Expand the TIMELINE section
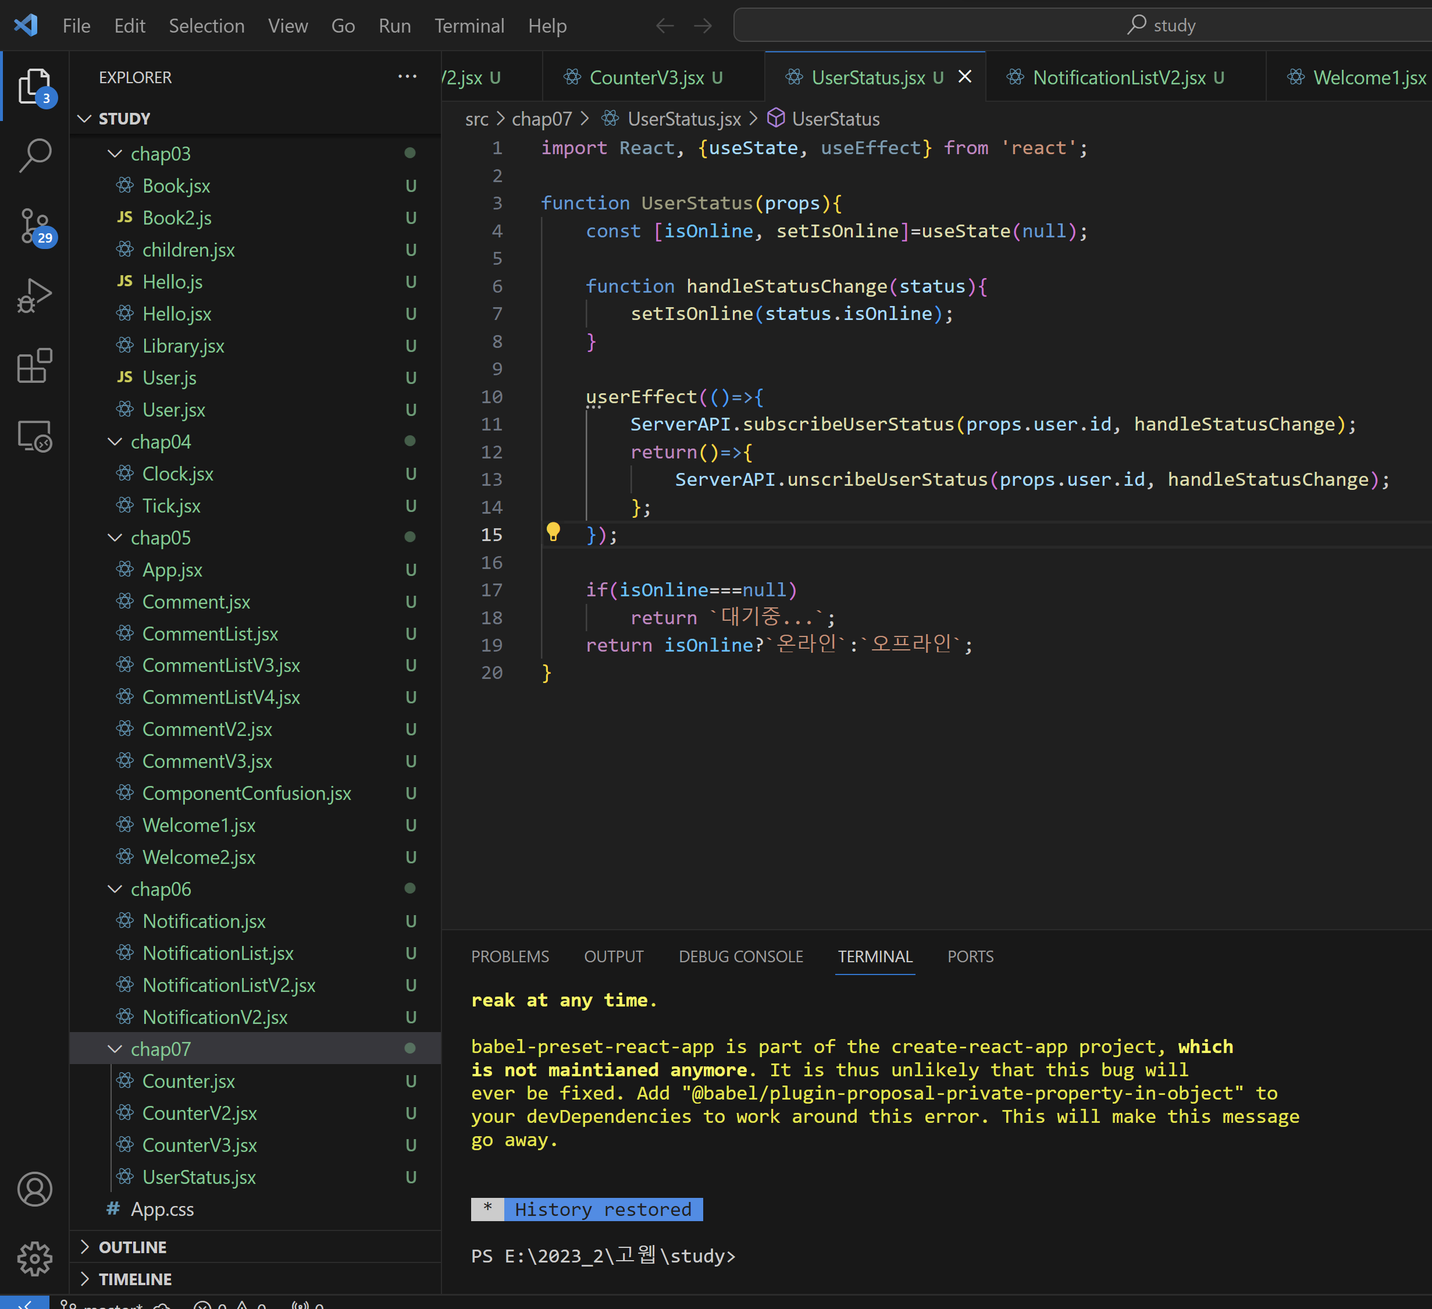The image size is (1432, 1309). [x=256, y=1279]
